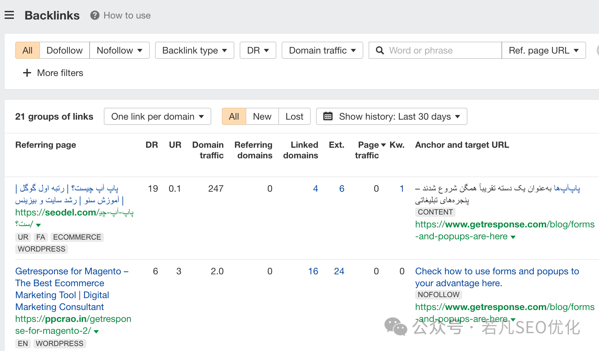The width and height of the screenshot is (599, 351).
Task: Click anchor 'Check how to use forms and popups'
Action: [x=497, y=277]
